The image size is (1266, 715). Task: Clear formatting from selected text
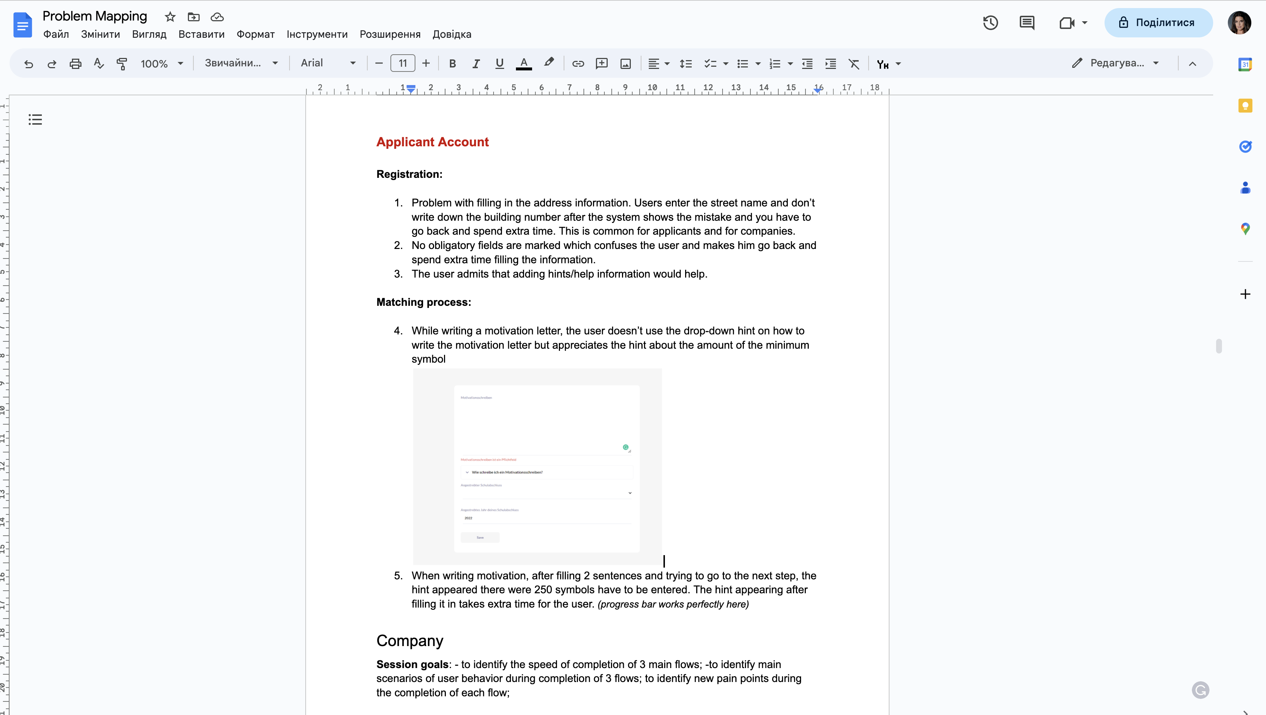pos(854,64)
